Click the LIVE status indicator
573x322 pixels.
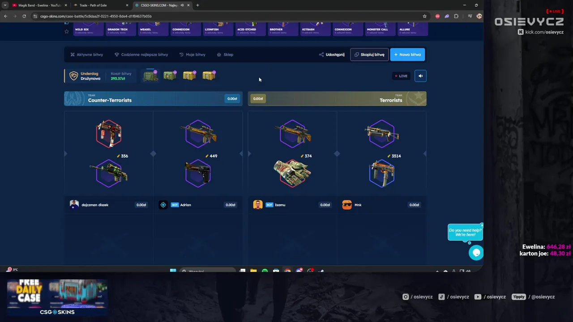point(401,76)
